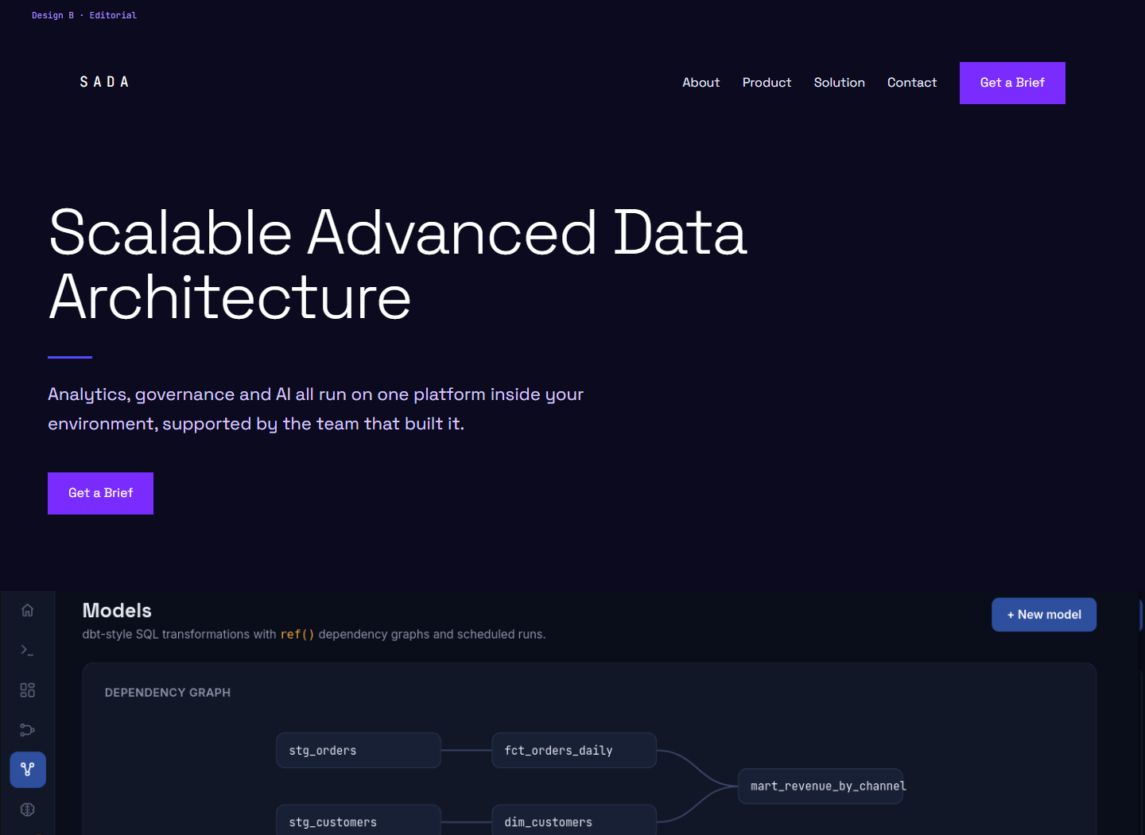Click Get a Brief in the header
This screenshot has width=1145, height=835.
coord(1012,83)
